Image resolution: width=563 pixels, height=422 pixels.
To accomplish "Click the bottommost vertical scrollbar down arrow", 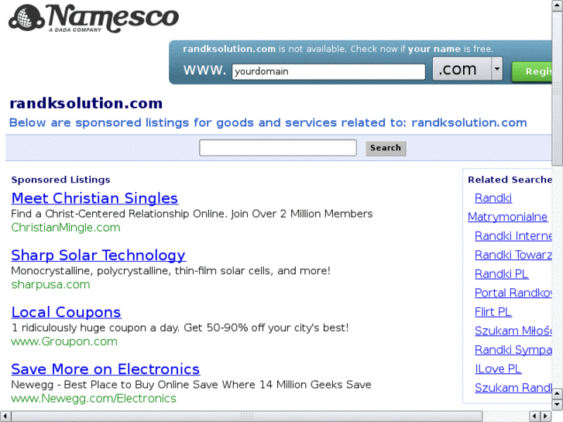I will coord(558,405).
